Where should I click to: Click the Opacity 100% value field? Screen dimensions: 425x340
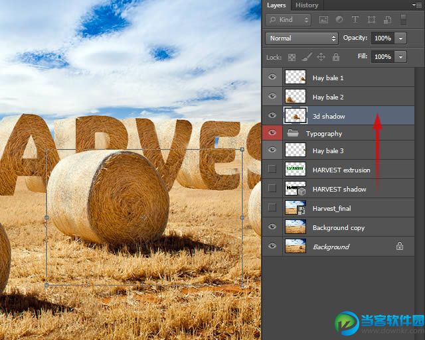[382, 38]
